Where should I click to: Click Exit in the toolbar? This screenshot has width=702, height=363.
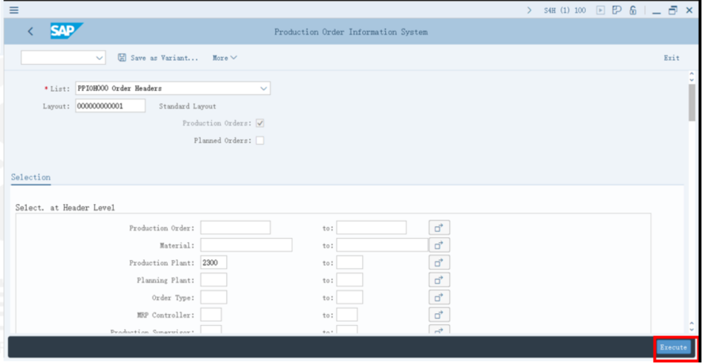[x=671, y=58]
